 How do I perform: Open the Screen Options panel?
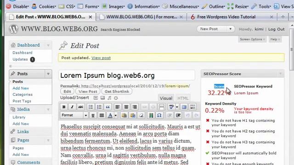252,39
